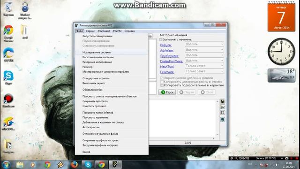Open the padlock desktop shortcut
Viewport: 300px width, 169px height.
[x=25, y=10]
